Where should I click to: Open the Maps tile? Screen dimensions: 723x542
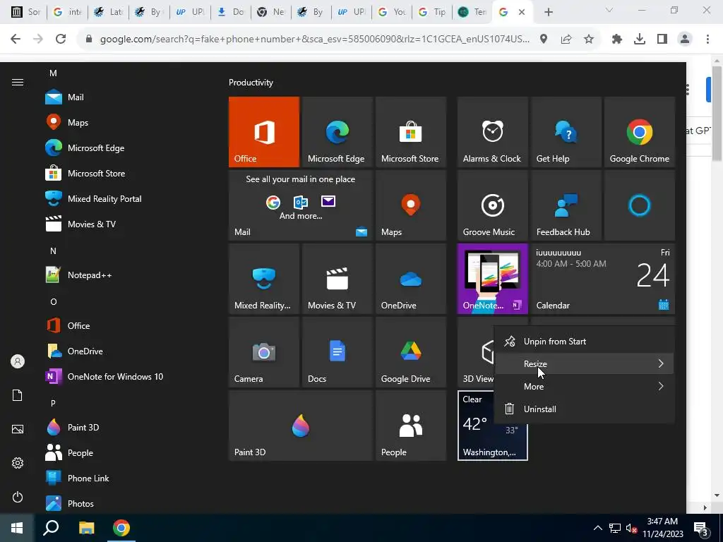[x=411, y=205]
